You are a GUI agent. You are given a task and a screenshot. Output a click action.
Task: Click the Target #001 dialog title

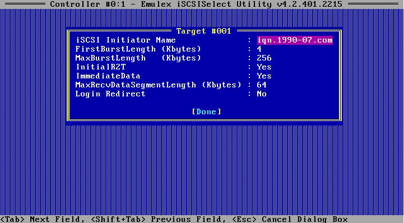(x=204, y=31)
